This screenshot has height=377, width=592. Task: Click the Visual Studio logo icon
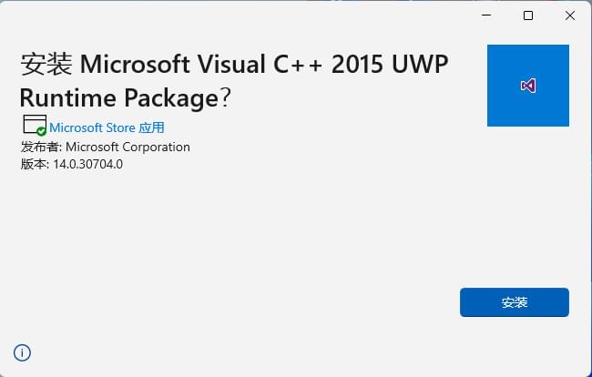(x=527, y=86)
